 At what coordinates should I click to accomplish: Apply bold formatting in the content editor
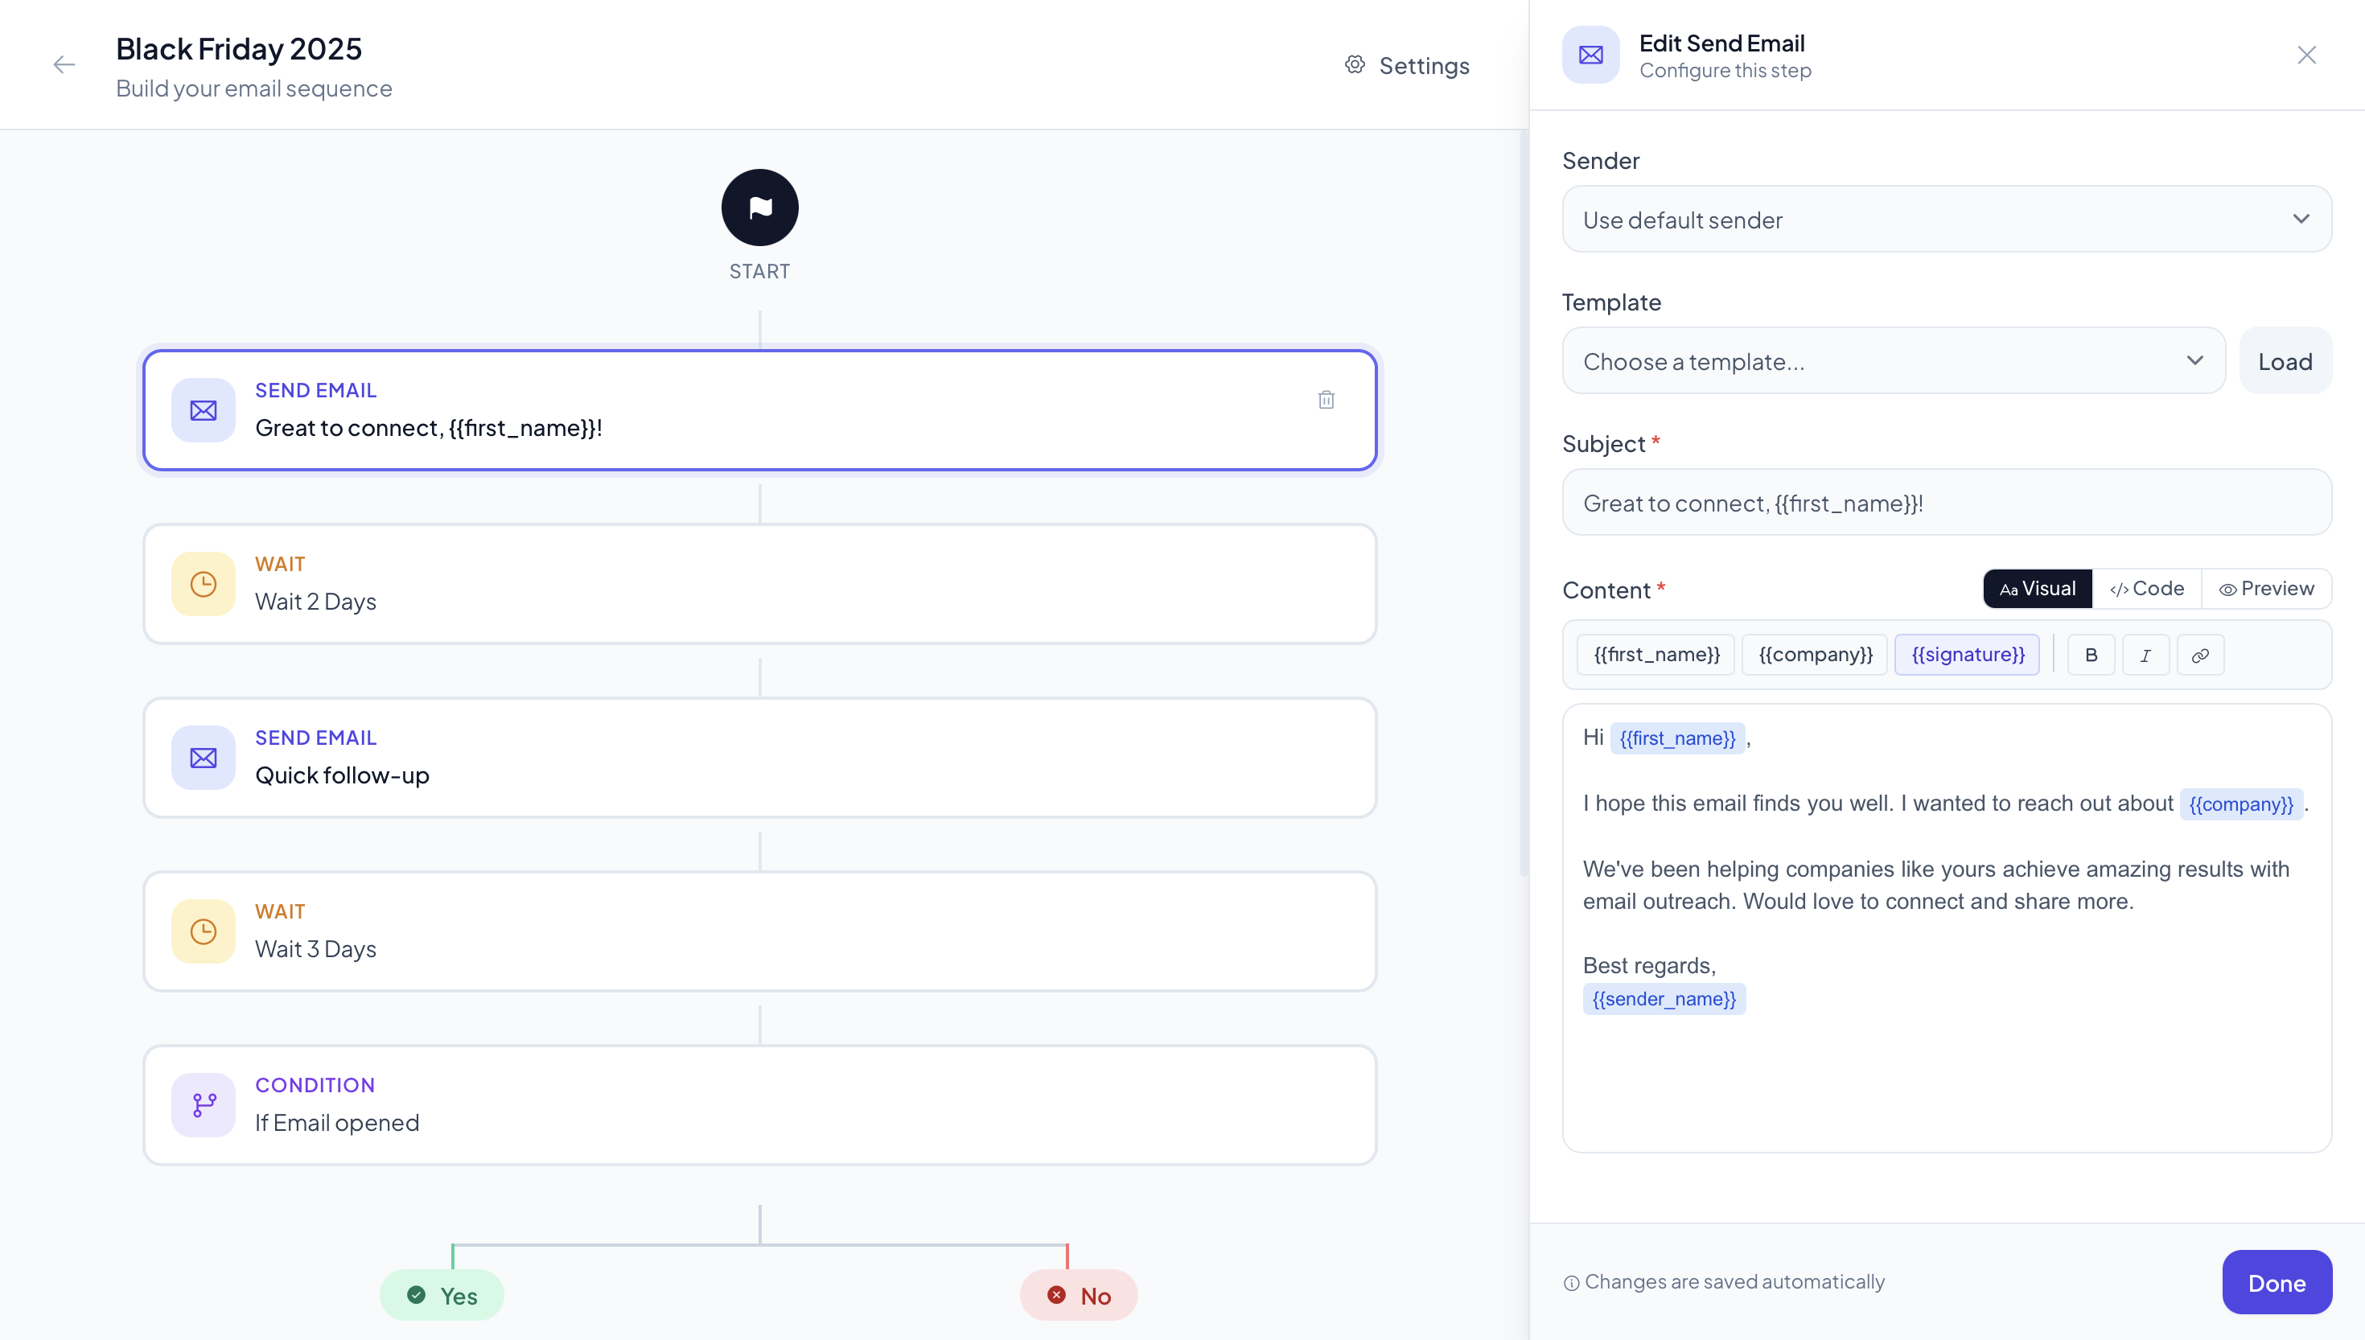coord(2091,655)
